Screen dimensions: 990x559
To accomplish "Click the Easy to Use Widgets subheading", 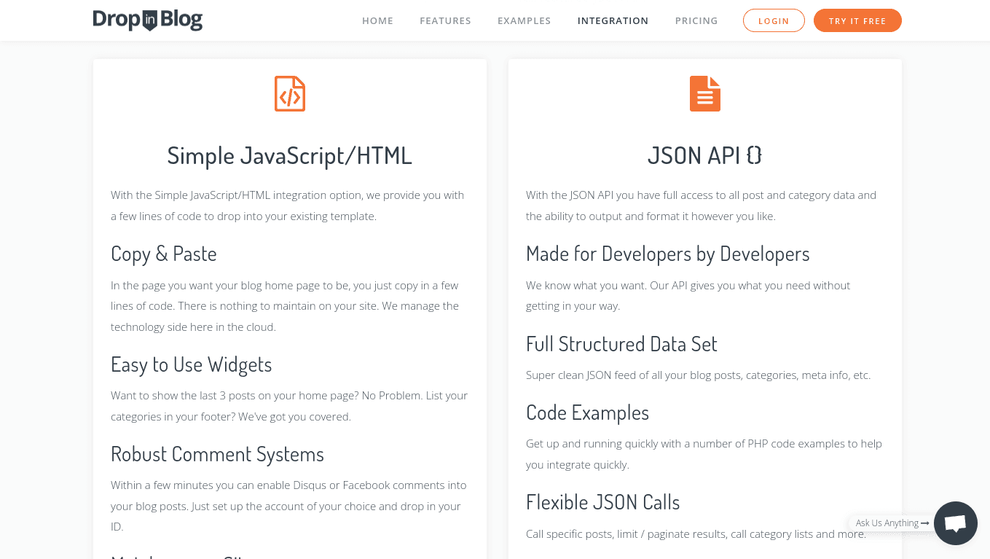I will [x=192, y=364].
